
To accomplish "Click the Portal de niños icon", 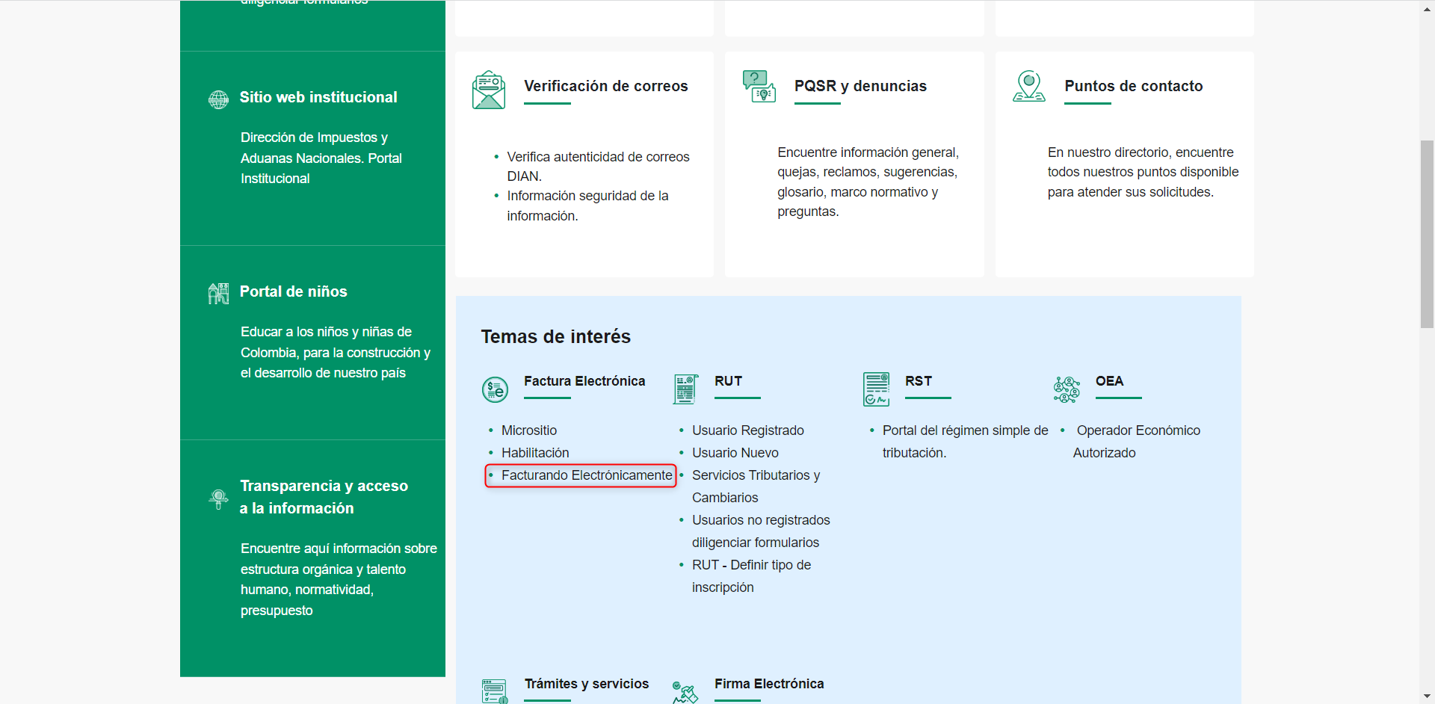I will tap(218, 293).
